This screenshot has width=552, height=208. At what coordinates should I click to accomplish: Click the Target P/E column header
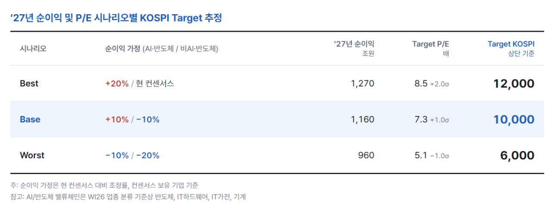point(430,48)
